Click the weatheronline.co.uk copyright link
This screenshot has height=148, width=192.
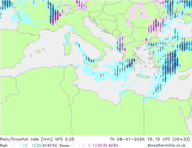coord(167,145)
